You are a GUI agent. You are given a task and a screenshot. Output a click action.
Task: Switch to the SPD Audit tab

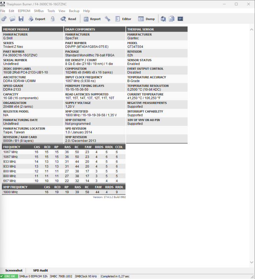[41, 270]
